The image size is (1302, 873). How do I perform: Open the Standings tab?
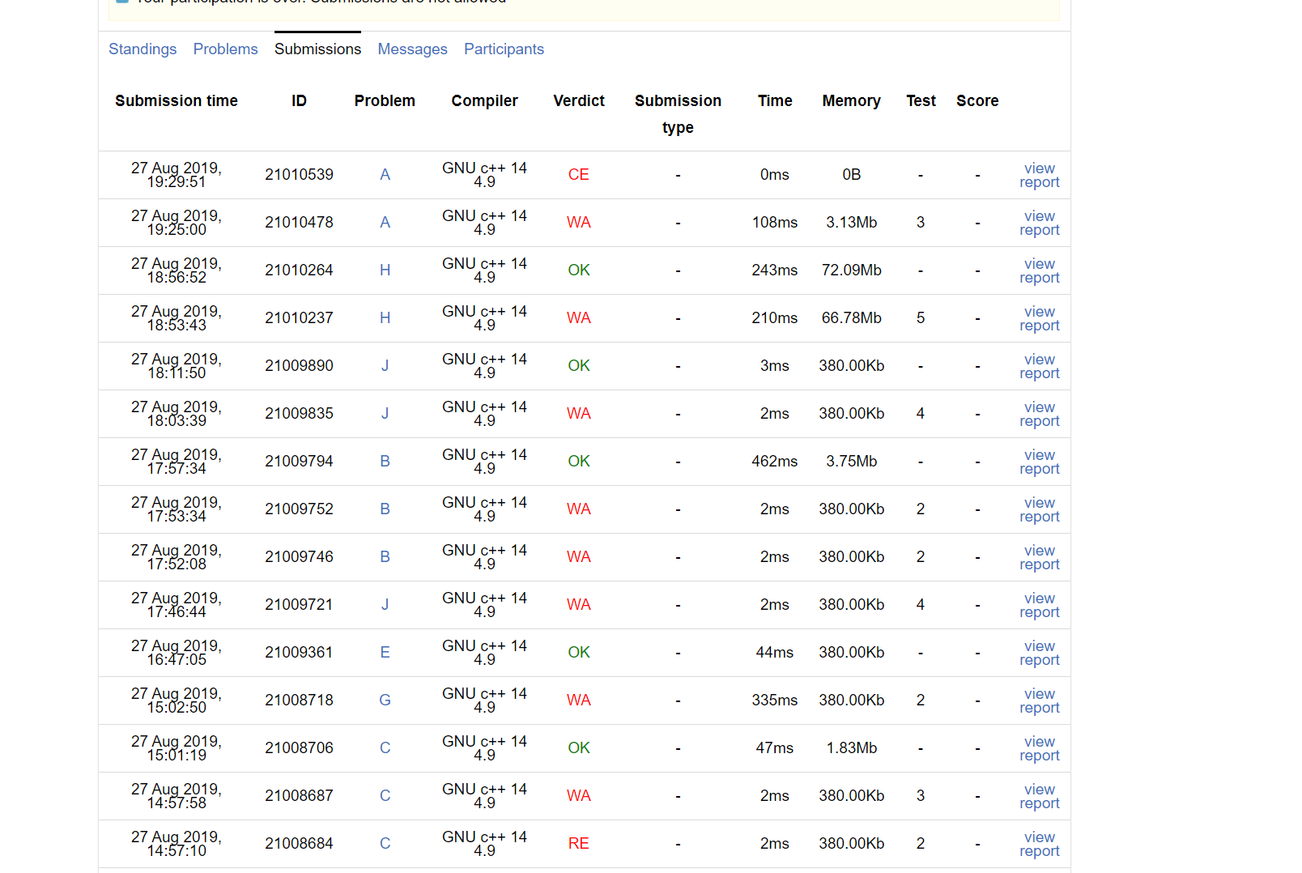(143, 49)
